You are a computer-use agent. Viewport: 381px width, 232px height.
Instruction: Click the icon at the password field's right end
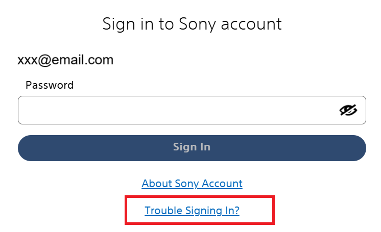tap(348, 110)
